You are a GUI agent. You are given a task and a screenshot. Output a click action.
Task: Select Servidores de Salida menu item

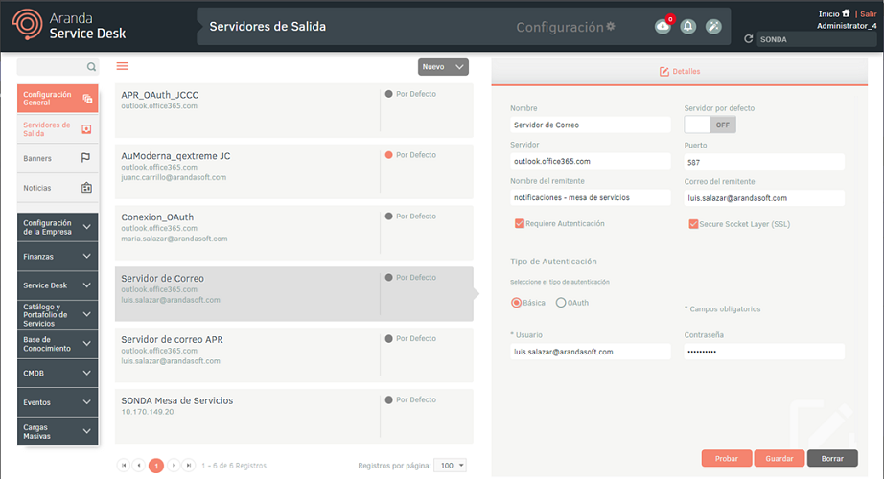coord(58,129)
